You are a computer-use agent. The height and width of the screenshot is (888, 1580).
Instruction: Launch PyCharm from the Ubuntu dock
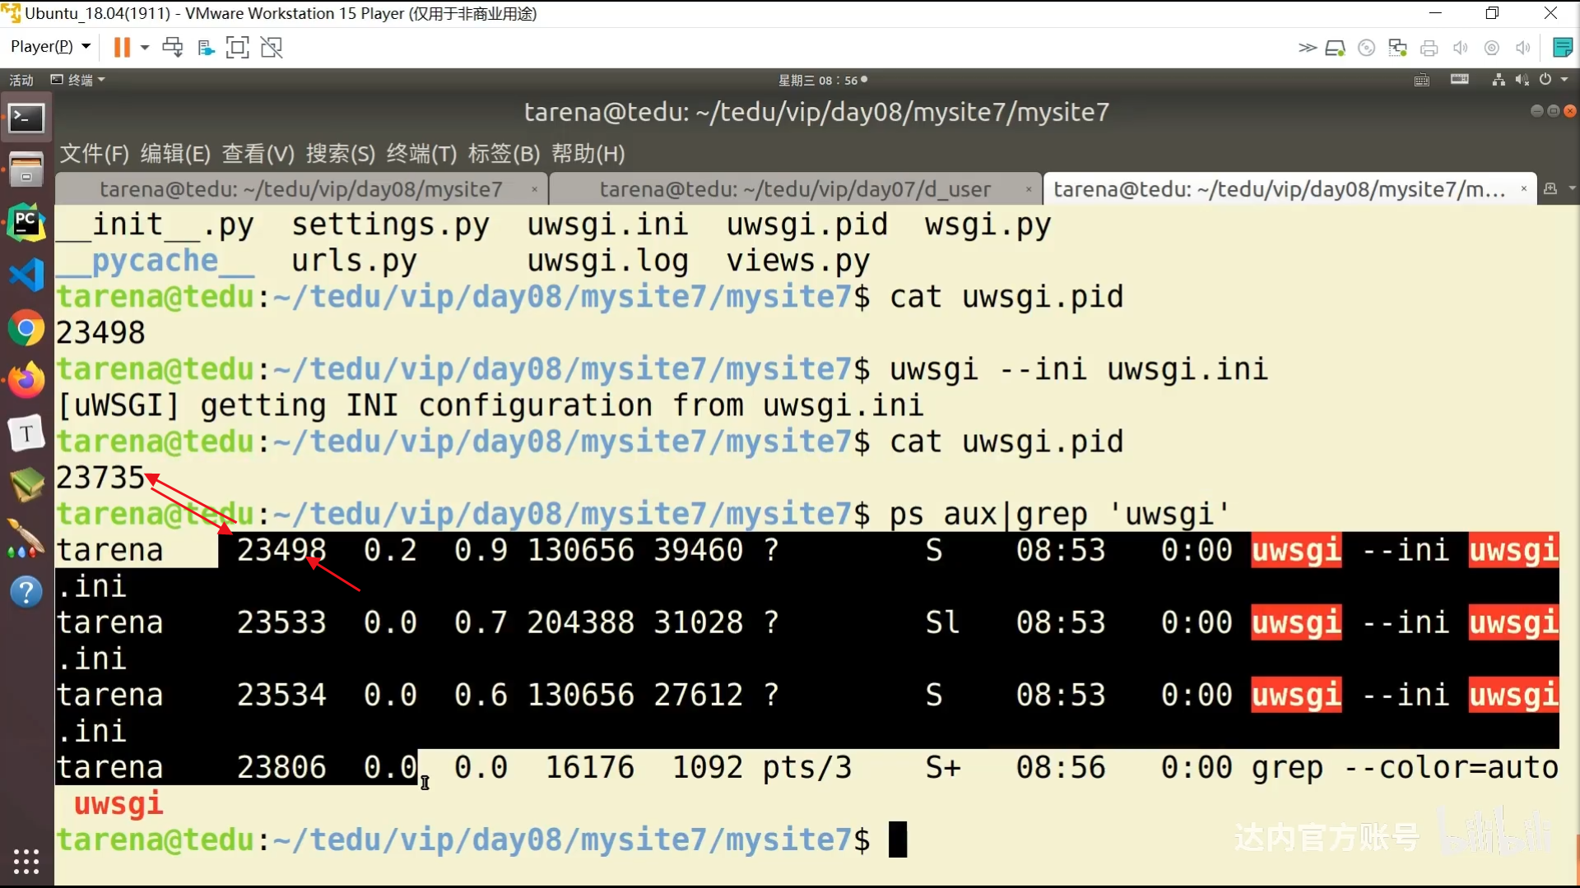[26, 223]
